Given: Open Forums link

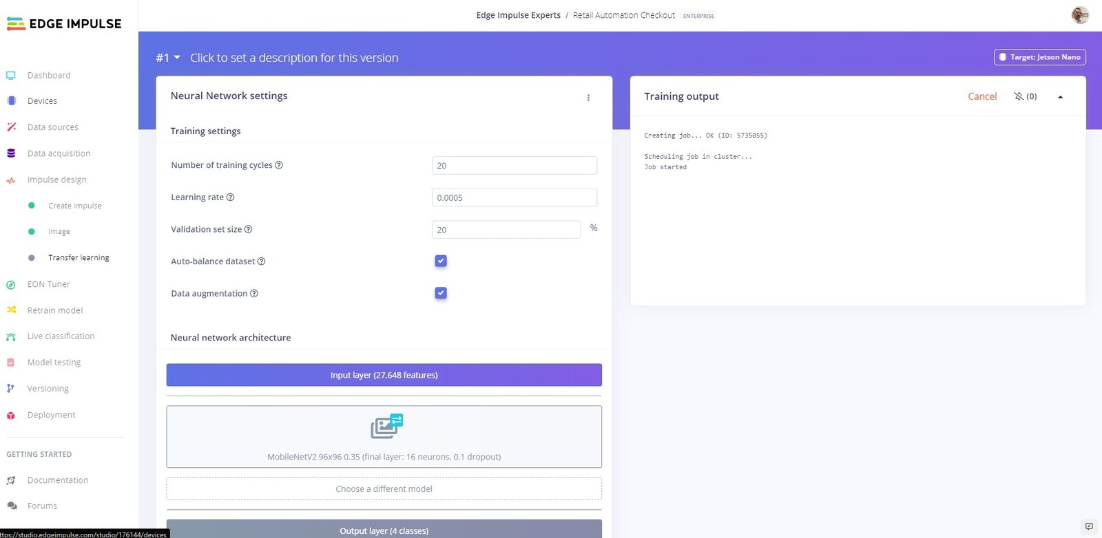Looking at the screenshot, I should click(x=42, y=506).
